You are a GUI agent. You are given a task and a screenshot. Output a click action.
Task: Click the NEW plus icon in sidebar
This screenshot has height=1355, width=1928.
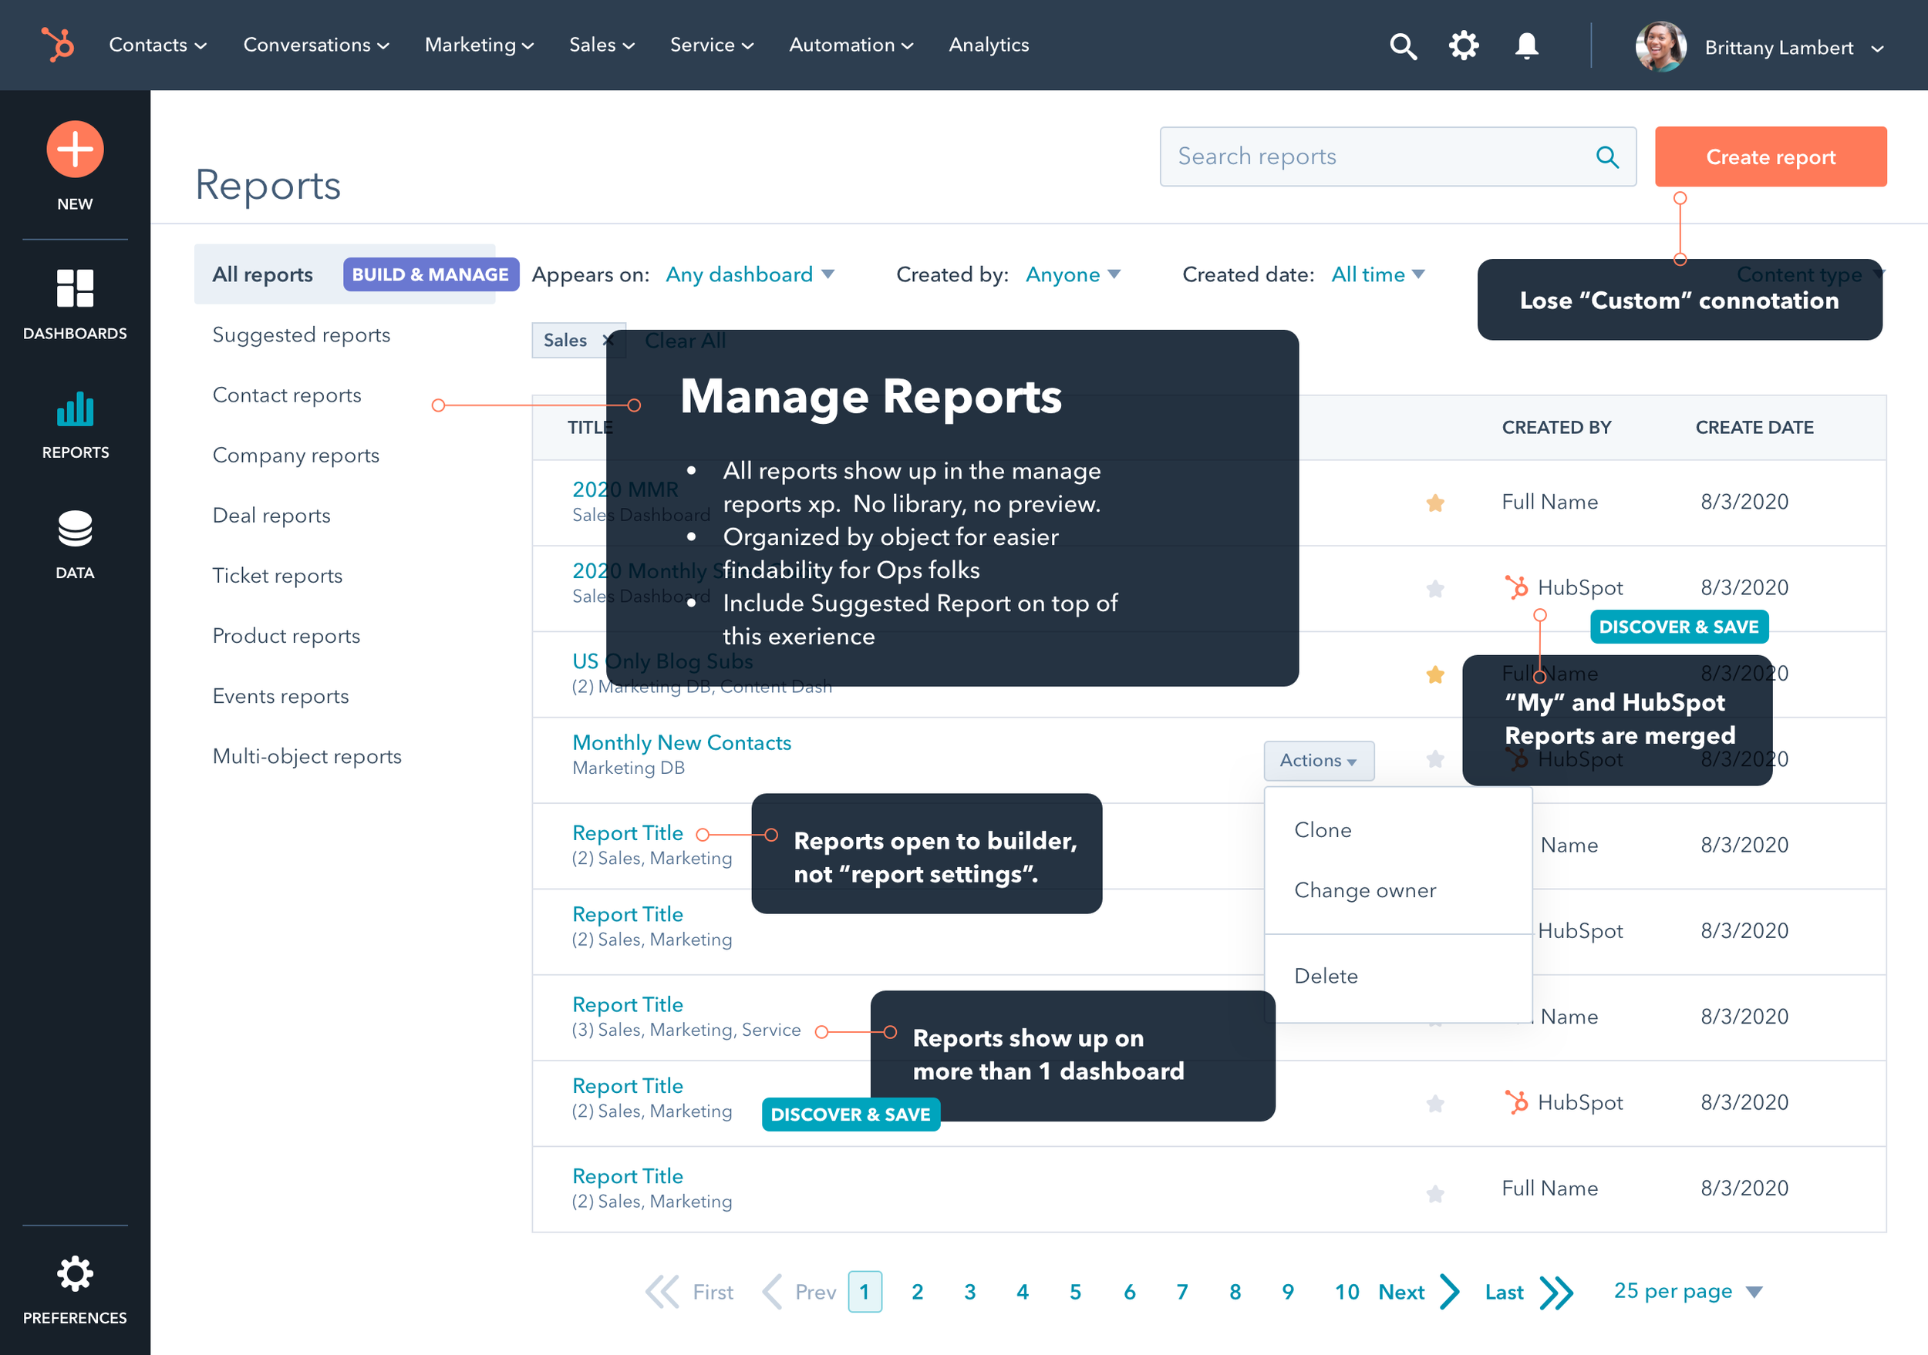74,149
